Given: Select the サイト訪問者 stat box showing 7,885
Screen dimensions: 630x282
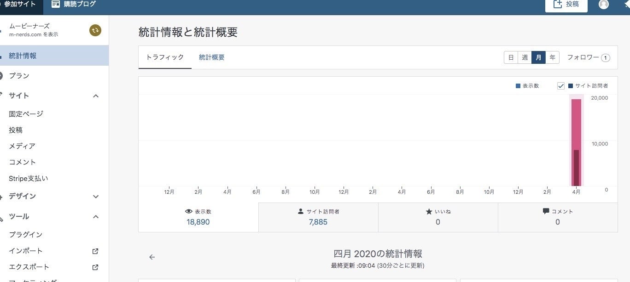Looking at the screenshot, I should (x=318, y=217).
